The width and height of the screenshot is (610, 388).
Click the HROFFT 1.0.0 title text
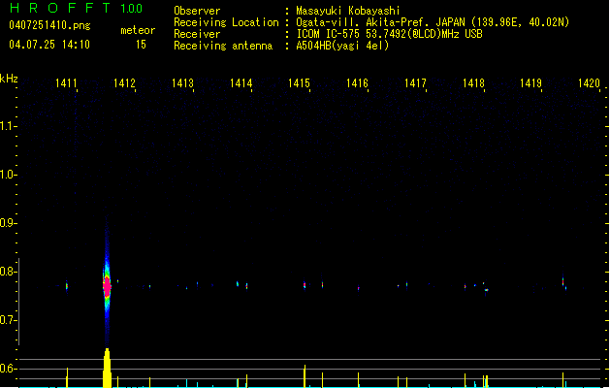76,8
